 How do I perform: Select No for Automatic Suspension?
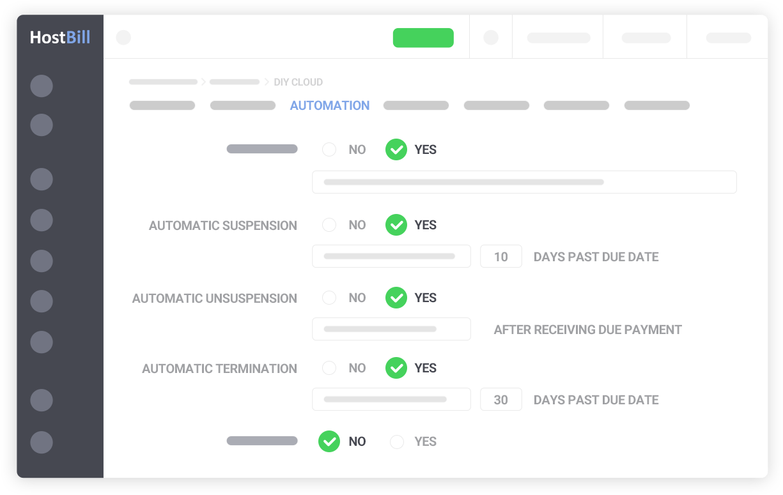click(x=329, y=225)
